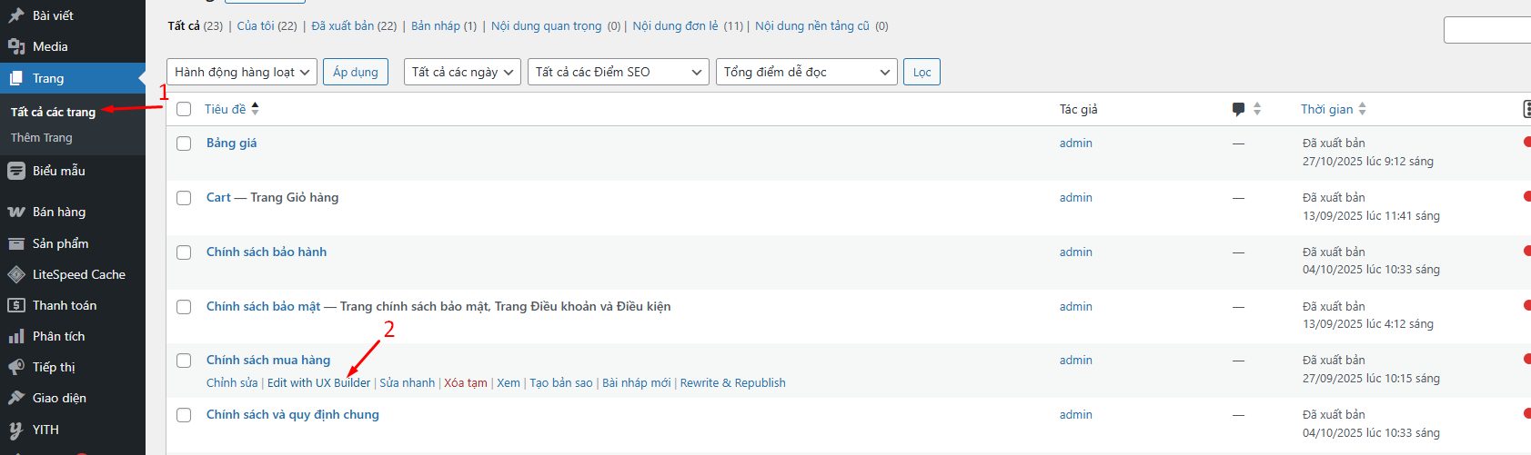Image resolution: width=1531 pixels, height=455 pixels.
Task: Click the Tiếp thị megaphone icon
Action: click(x=16, y=368)
